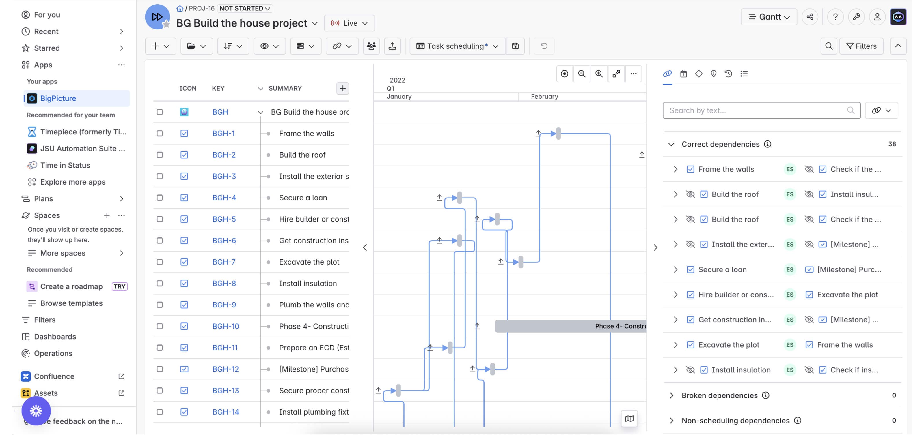924x435 pixels.
Task: Open Dashboards in the sidebar
Action: (55, 337)
